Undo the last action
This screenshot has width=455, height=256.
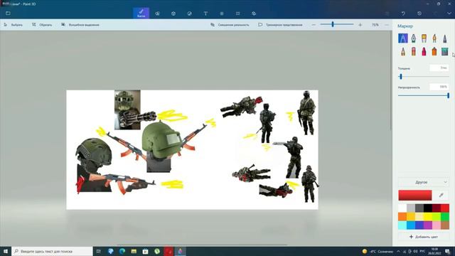click(x=403, y=14)
